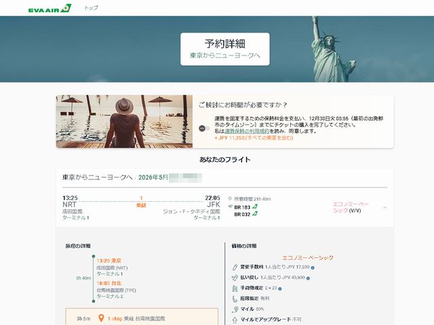Click the 変更手数料 info icon
434x325 pixels.
(x=312, y=268)
